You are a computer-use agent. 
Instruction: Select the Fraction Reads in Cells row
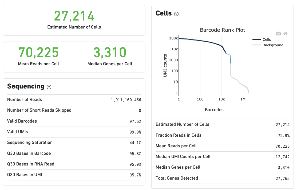coord(223,135)
